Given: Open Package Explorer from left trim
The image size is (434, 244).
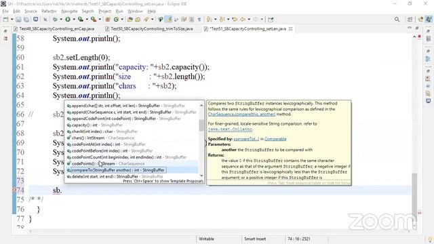Looking at the screenshot, I should [x=5, y=39].
